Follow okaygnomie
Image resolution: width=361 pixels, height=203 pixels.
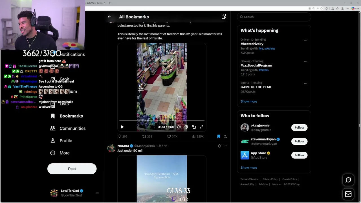coord(299,127)
